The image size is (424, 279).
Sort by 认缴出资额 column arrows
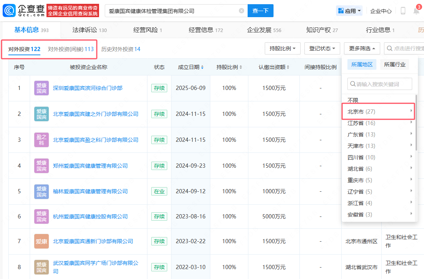click(288, 67)
